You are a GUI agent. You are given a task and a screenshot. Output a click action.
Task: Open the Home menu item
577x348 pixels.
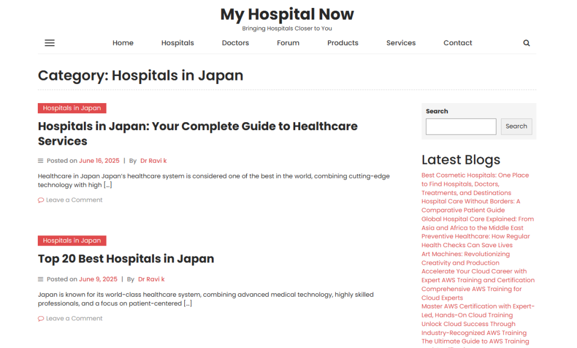pyautogui.click(x=123, y=43)
